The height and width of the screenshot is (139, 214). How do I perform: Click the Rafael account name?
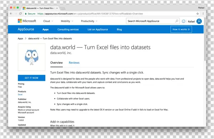click(x=191, y=21)
